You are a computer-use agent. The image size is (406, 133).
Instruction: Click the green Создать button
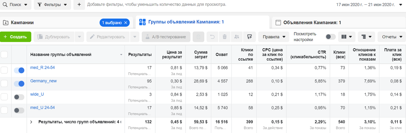[16, 37]
